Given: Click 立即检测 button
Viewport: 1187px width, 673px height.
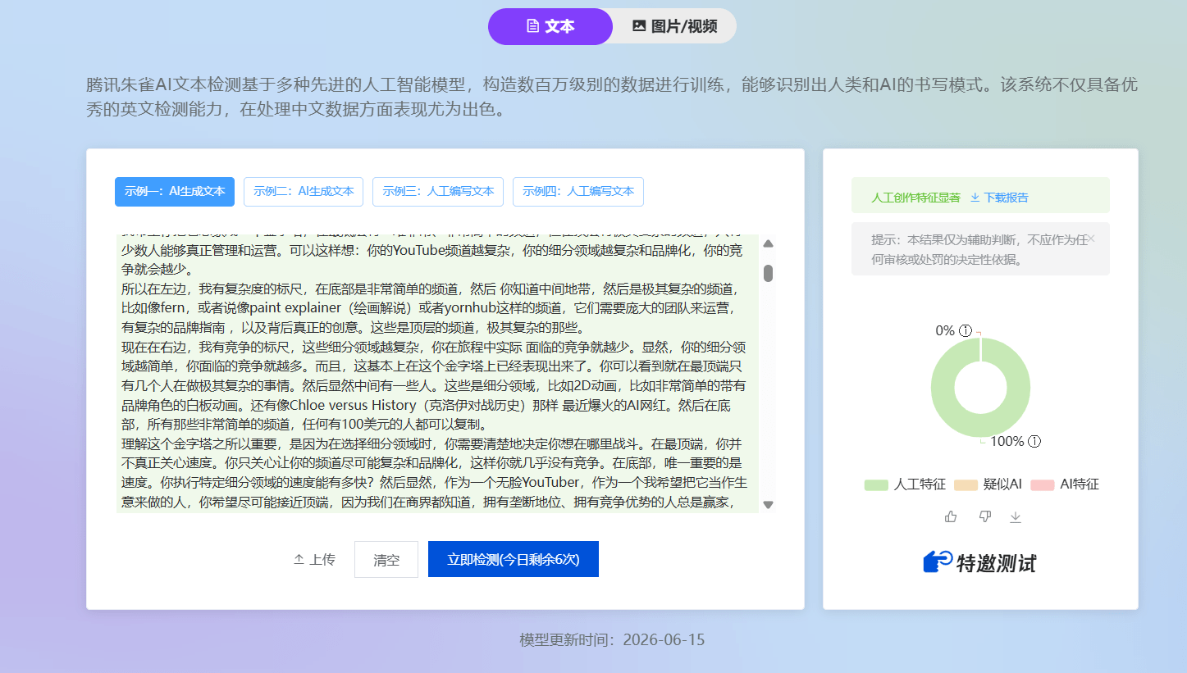Looking at the screenshot, I should 514,559.
